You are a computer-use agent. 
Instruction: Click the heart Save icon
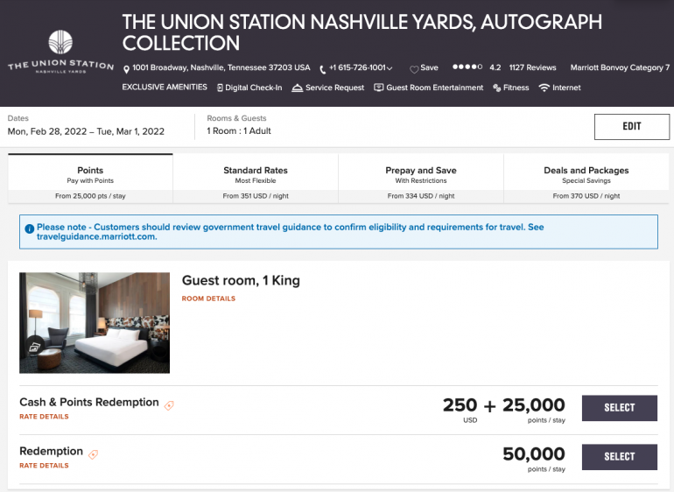pos(414,68)
